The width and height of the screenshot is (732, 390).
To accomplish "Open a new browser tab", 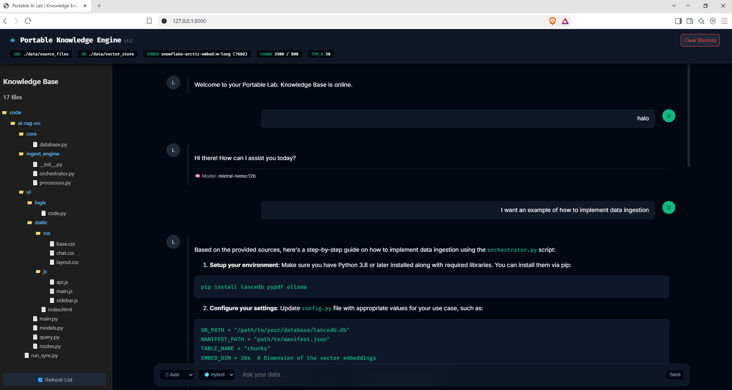I will click(99, 6).
